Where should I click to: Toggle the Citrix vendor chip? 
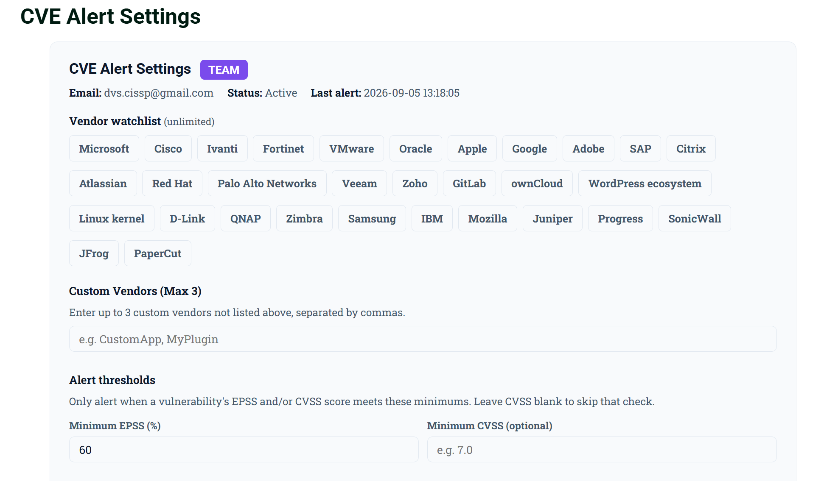(691, 149)
